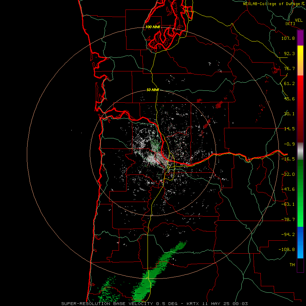Click the 100 NMI range ring label

(153, 27)
